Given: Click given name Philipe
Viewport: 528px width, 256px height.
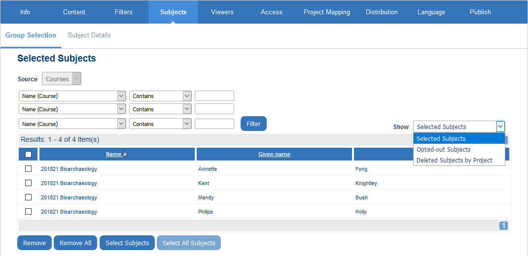Looking at the screenshot, I should [206, 212].
